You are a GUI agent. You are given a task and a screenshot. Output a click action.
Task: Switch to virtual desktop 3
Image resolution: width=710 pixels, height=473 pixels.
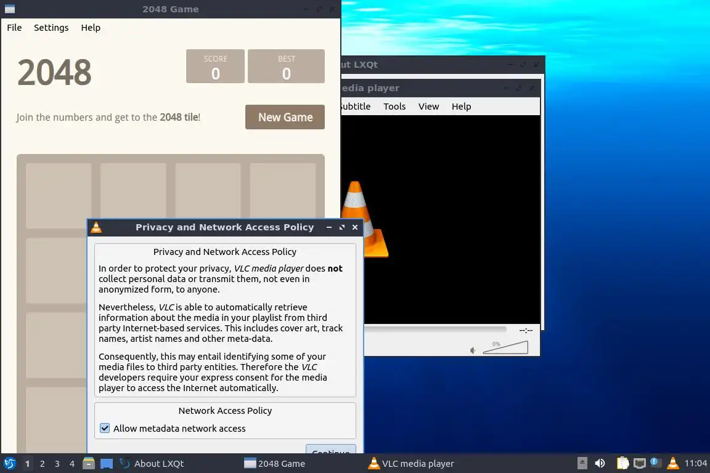pyautogui.click(x=57, y=464)
